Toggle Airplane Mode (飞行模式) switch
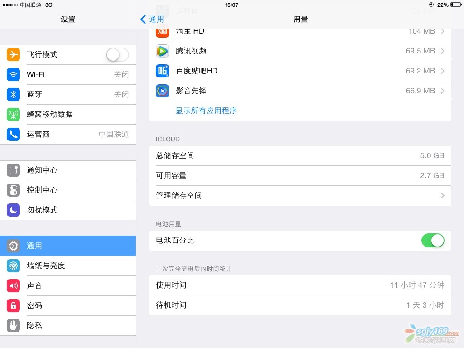464x348 pixels. point(117,55)
